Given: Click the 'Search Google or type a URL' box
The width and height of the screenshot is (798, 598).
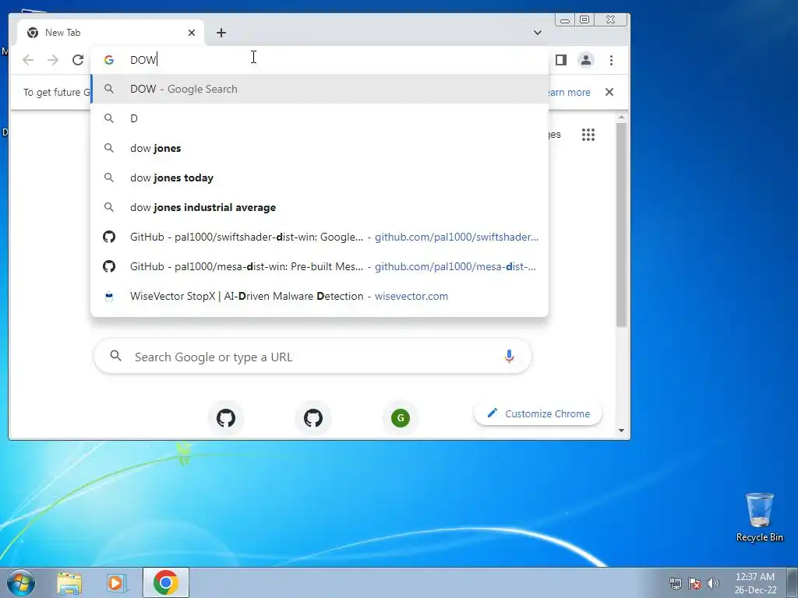Looking at the screenshot, I should click(313, 357).
